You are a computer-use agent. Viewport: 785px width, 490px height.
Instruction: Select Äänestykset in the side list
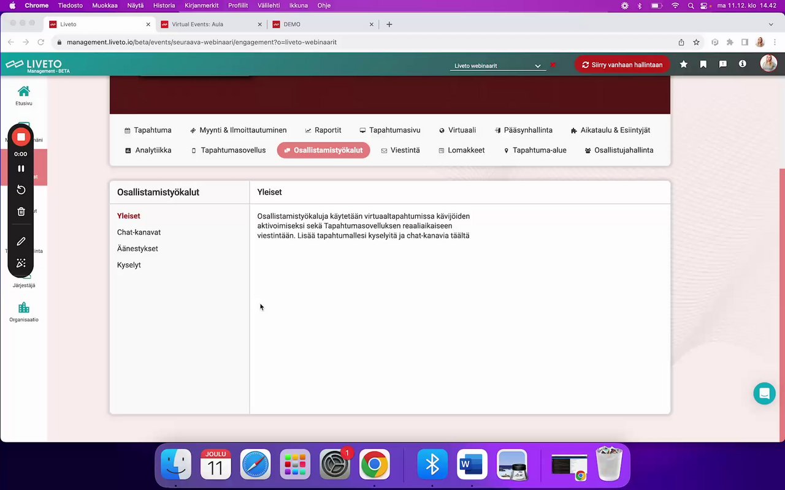[137, 249]
